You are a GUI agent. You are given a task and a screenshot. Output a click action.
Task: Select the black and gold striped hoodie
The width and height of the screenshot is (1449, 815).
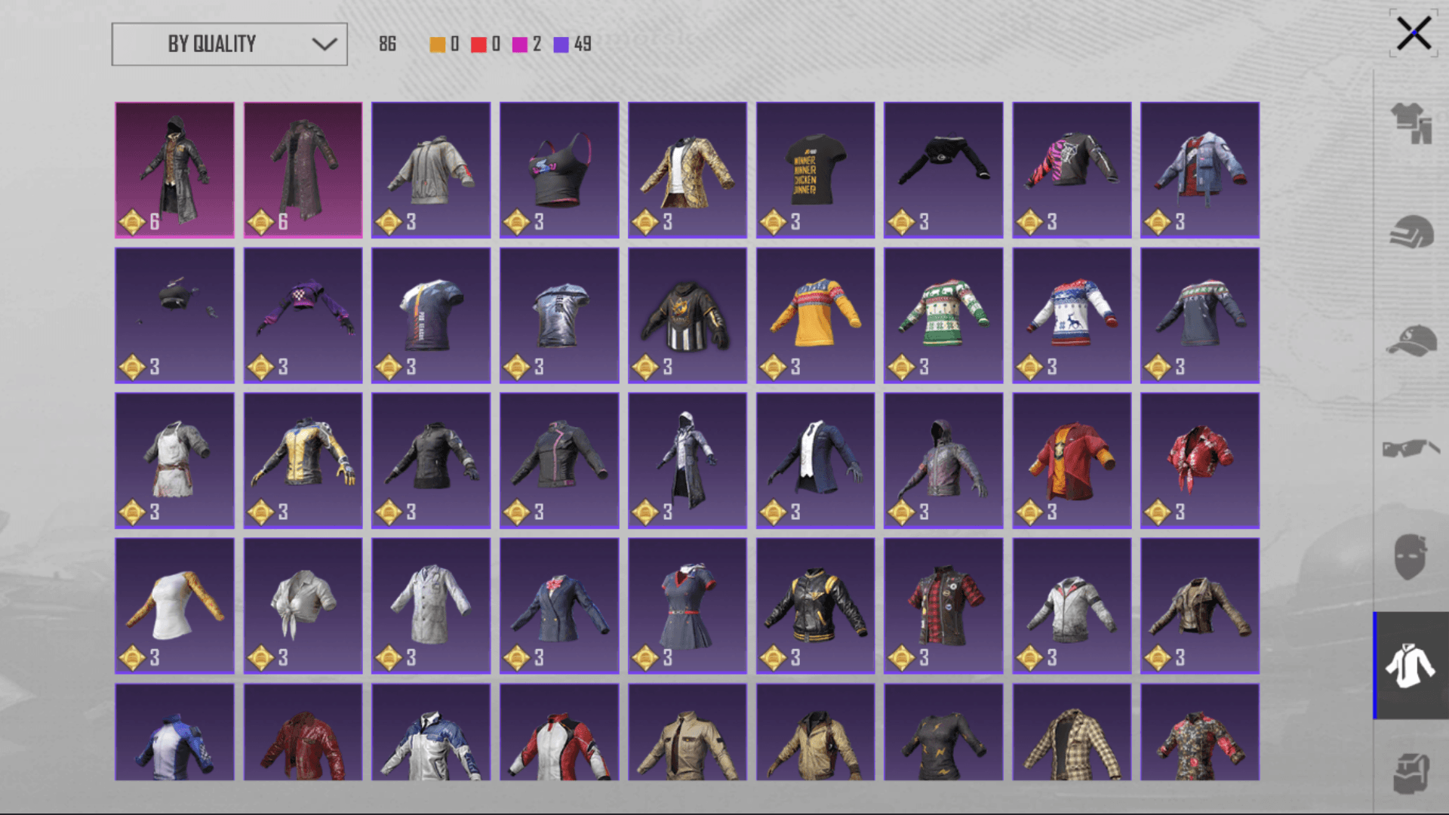pyautogui.click(x=688, y=315)
